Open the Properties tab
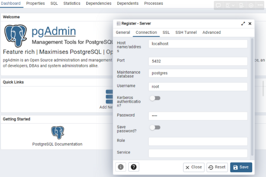 36,3
